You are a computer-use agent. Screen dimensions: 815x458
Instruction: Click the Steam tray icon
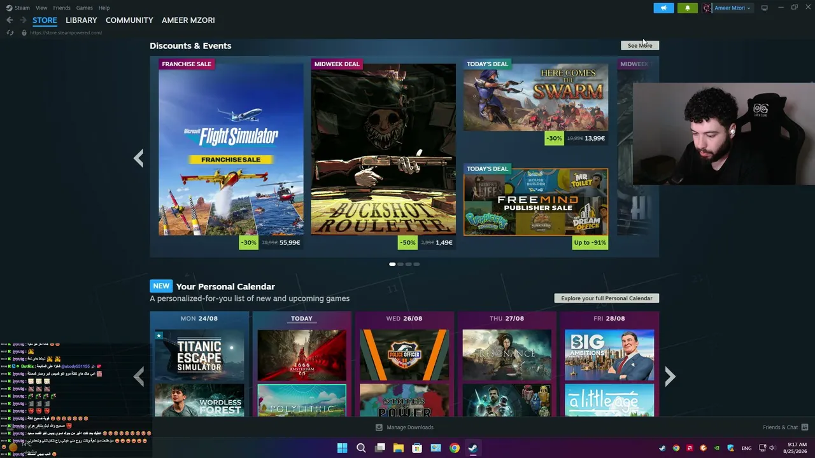[662, 448]
